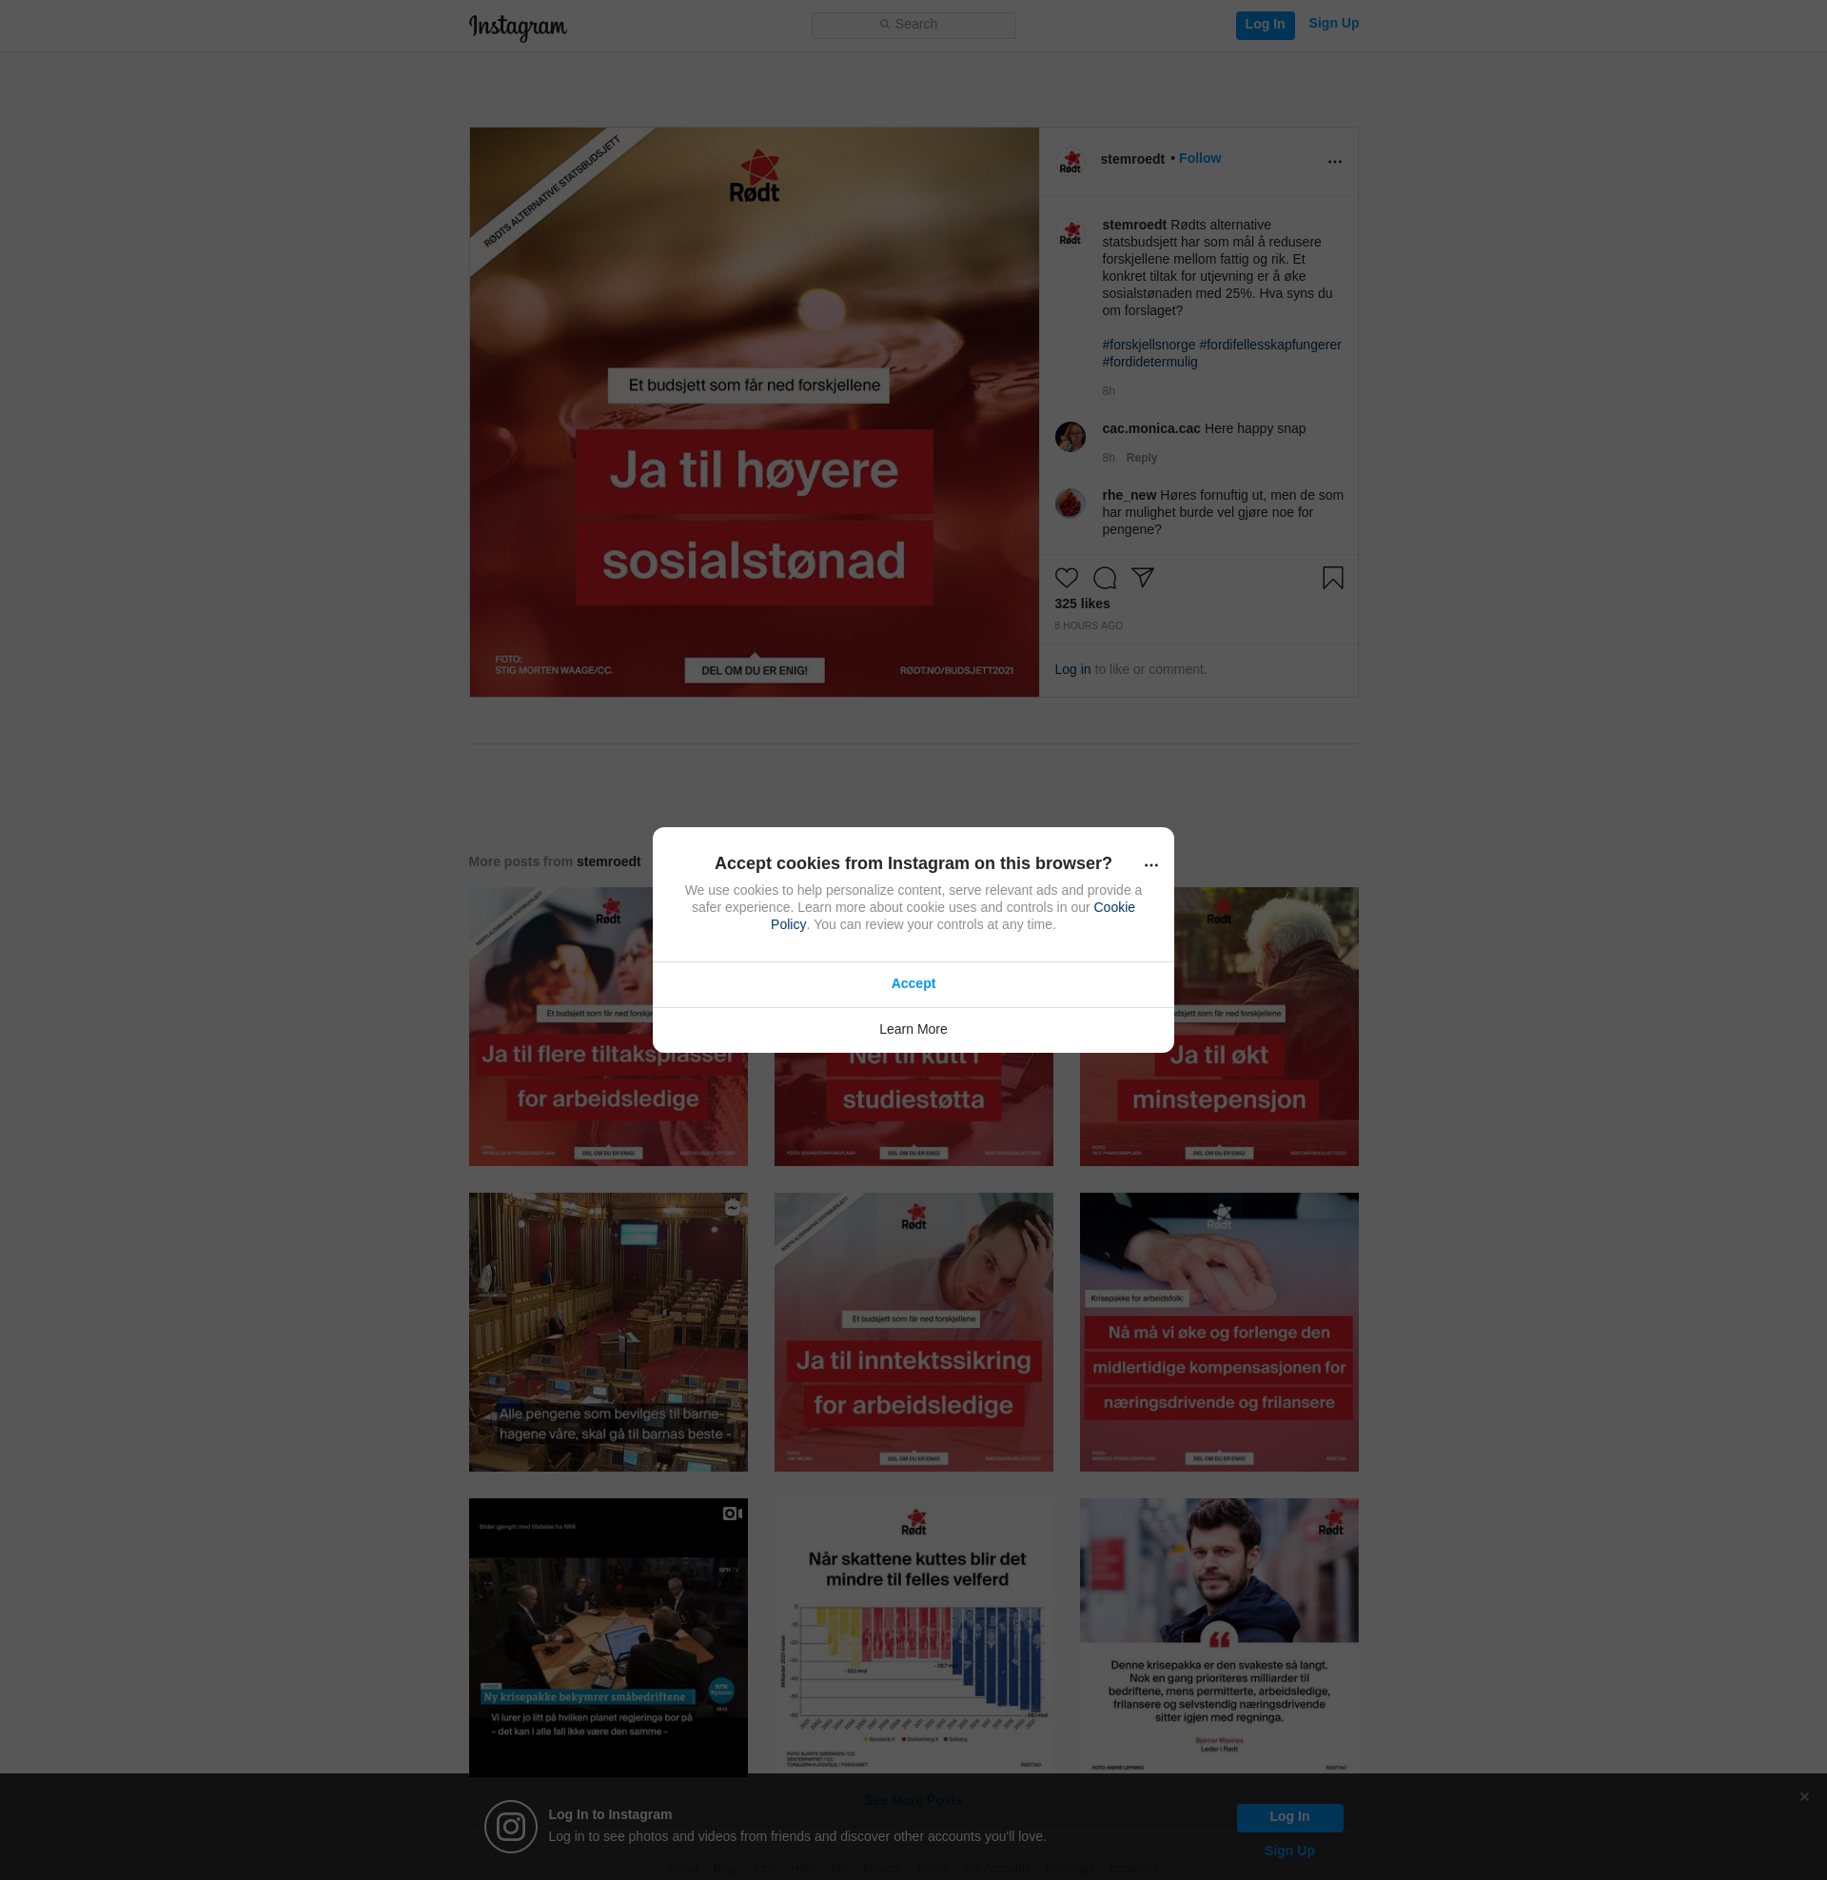The width and height of the screenshot is (1827, 1880).
Task: Close the bottom login banner
Action: click(1804, 1796)
